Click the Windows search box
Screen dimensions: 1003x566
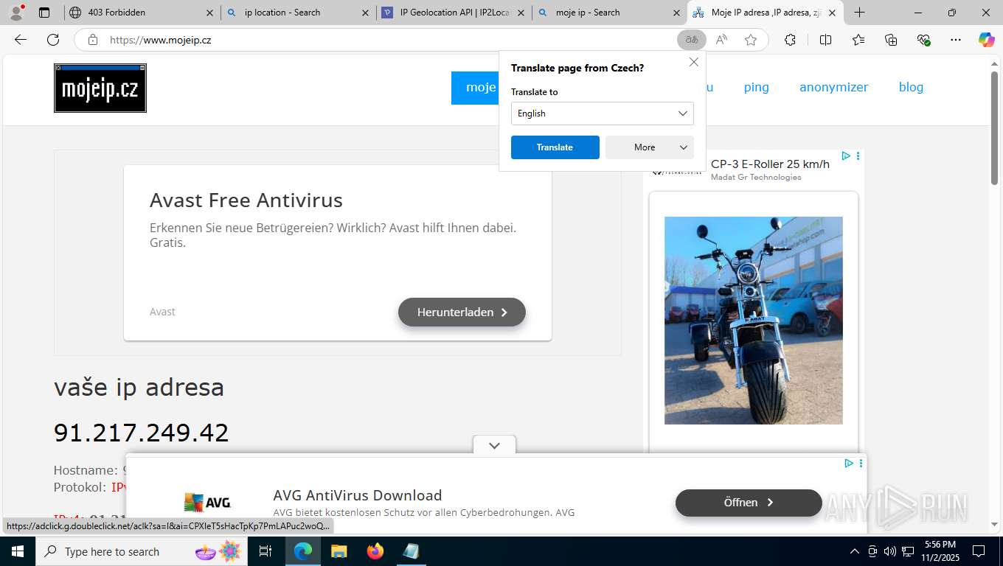click(x=140, y=551)
